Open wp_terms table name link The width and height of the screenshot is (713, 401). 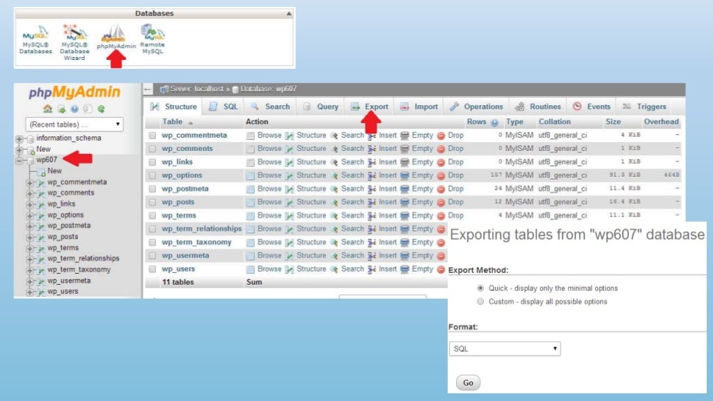[x=179, y=215]
